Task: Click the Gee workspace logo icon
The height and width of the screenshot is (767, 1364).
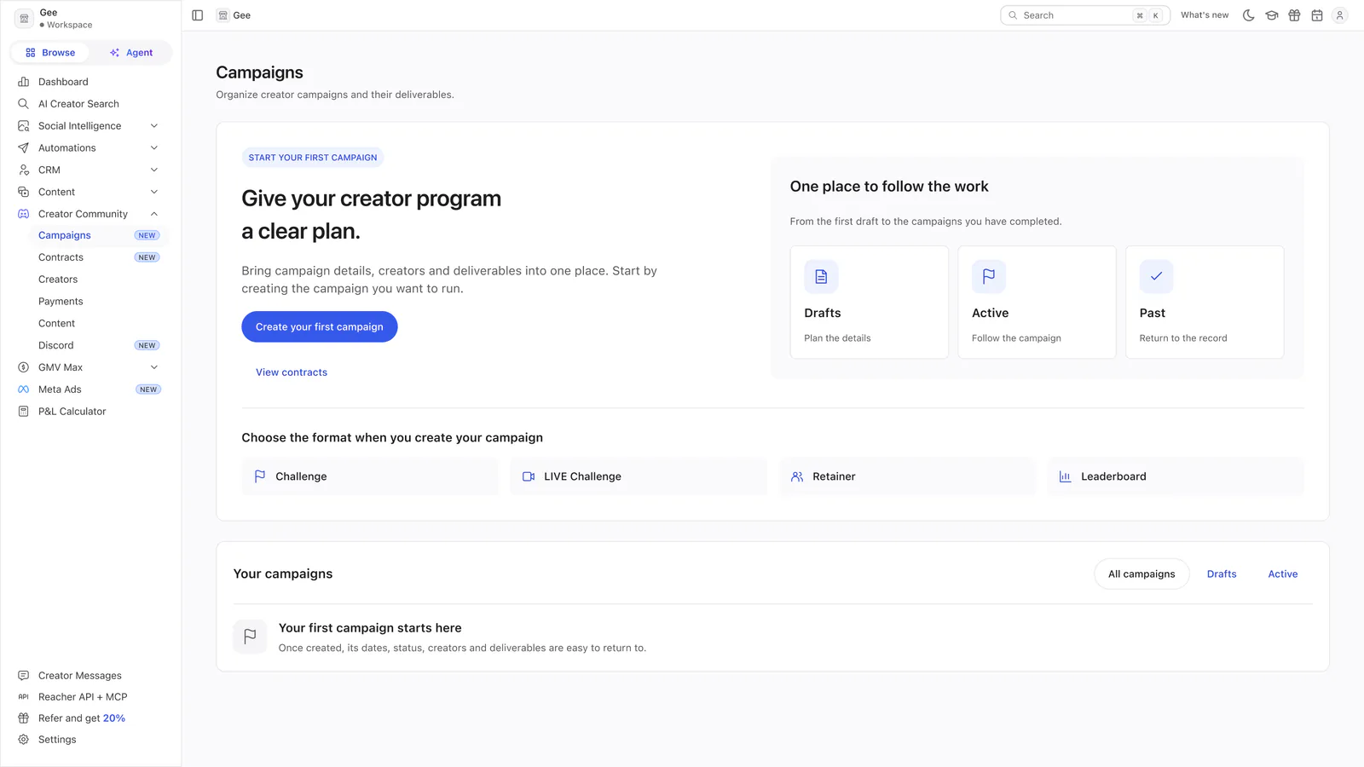Action: click(24, 18)
